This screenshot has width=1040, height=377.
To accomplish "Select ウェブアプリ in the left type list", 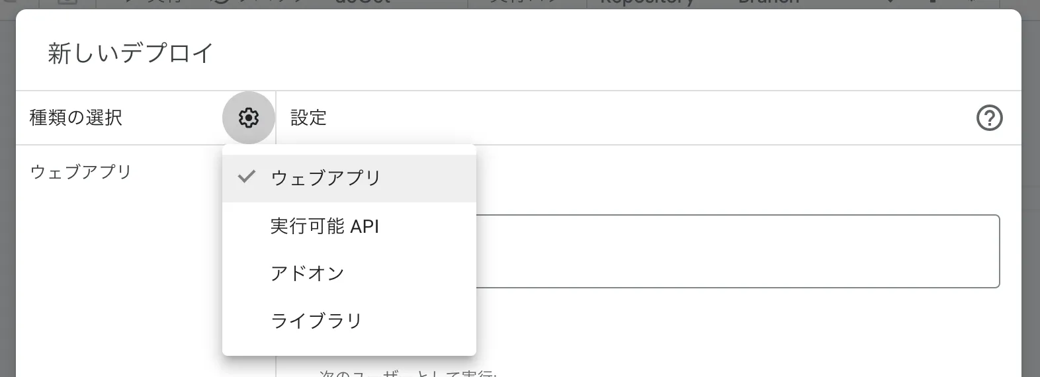I will 81,172.
